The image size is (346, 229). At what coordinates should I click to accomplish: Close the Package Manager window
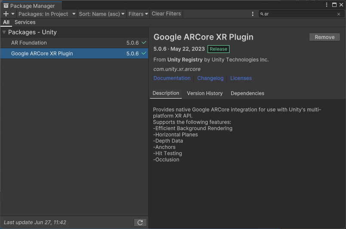pos(341,5)
